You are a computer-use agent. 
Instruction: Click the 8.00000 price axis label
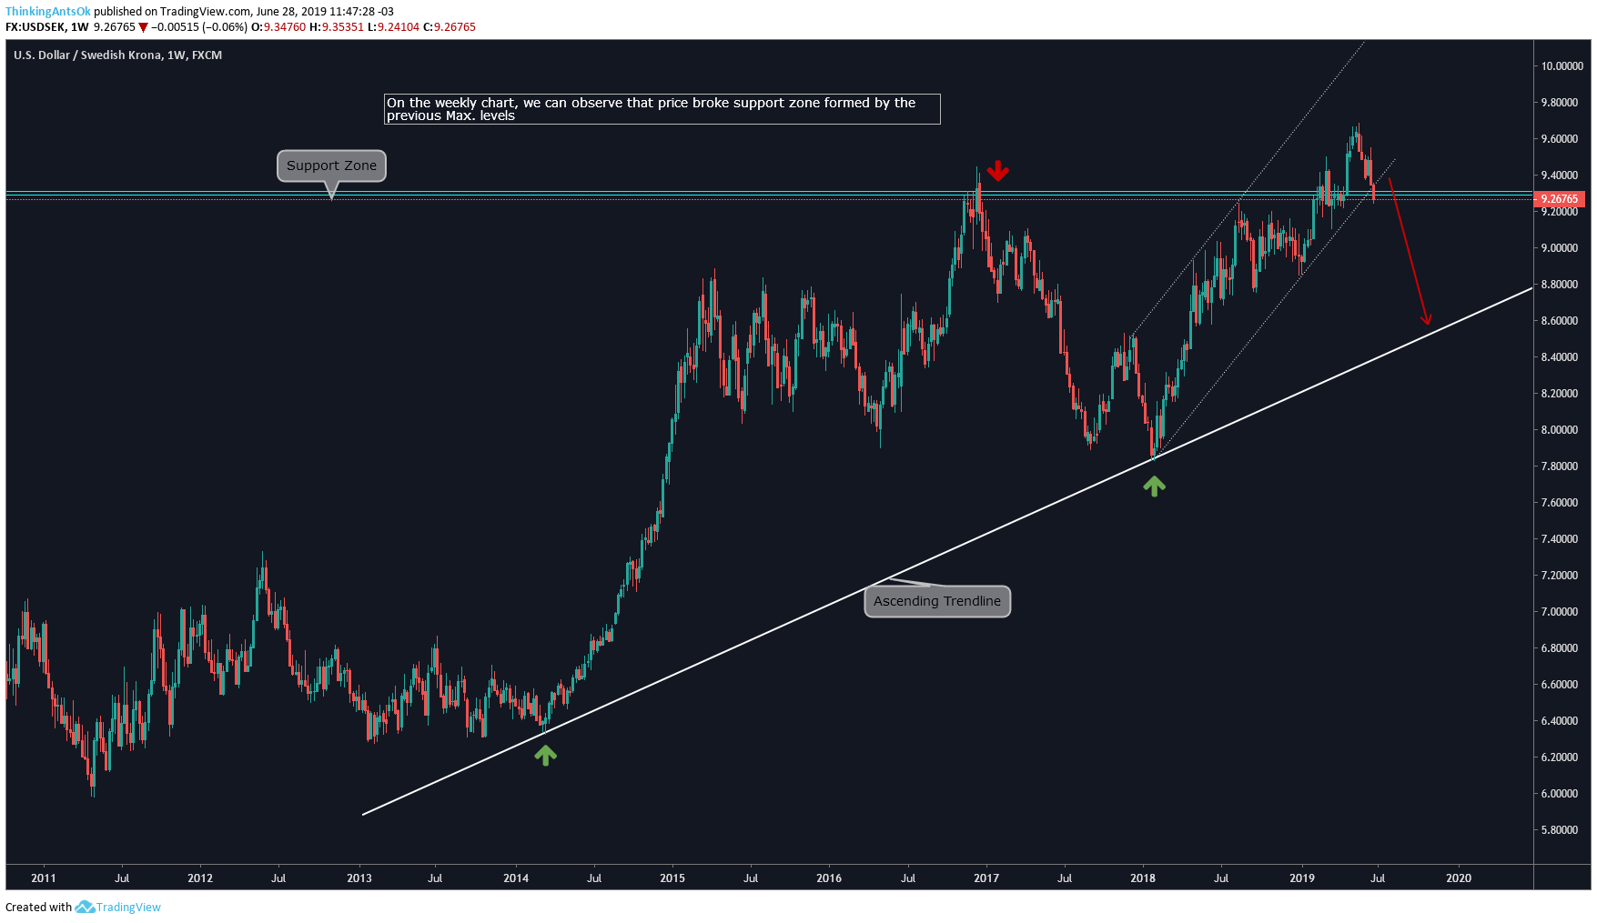click(x=1560, y=430)
